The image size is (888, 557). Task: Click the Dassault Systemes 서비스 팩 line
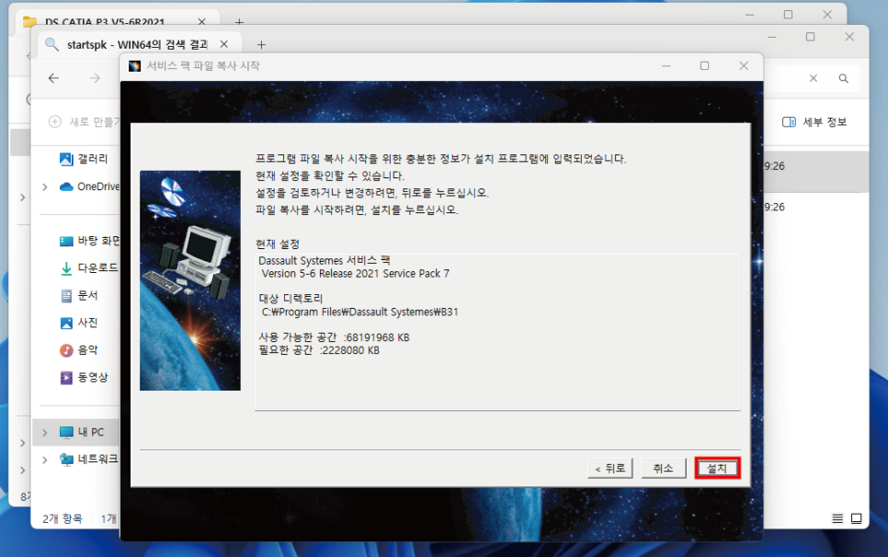point(324,260)
